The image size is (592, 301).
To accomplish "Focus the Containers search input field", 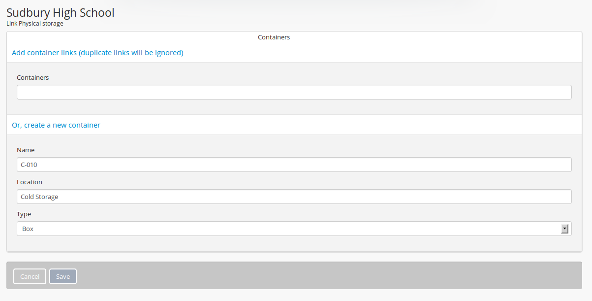I will pos(294,92).
